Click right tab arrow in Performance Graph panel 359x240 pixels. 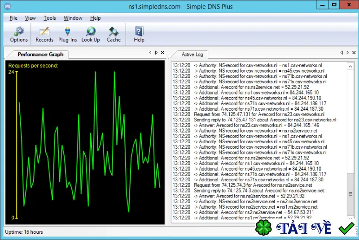point(156,52)
